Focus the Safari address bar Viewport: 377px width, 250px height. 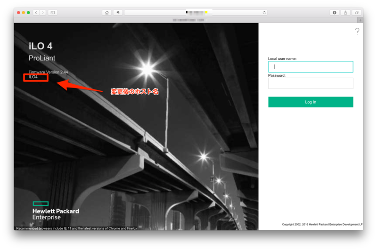pos(196,13)
